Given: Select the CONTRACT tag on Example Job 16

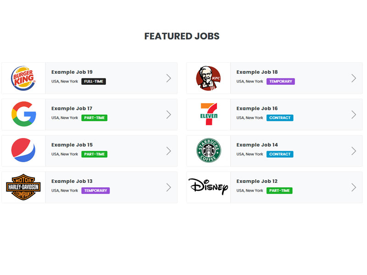Looking at the screenshot, I should click(280, 118).
